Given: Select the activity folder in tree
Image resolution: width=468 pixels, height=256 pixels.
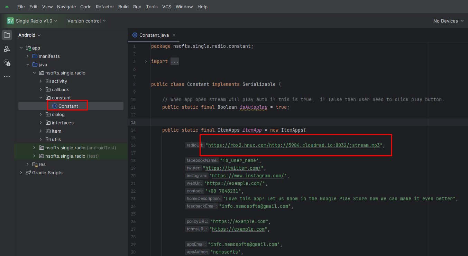Looking at the screenshot, I should [x=59, y=81].
